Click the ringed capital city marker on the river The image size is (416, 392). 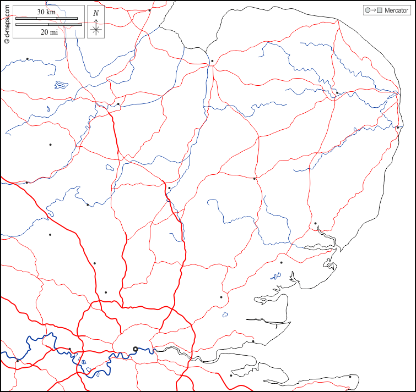click(135, 349)
